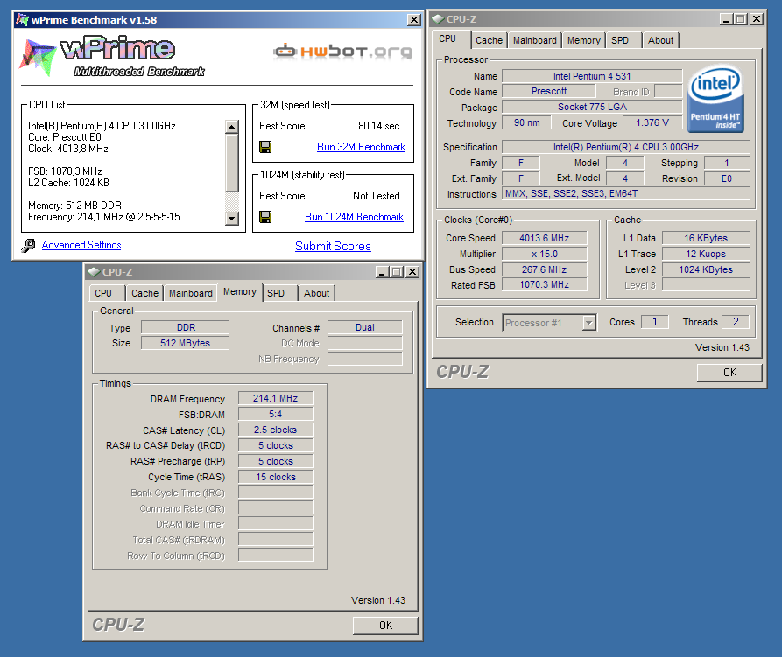782x657 pixels.
Task: Click the Name field Intel Pentium 4 531
Action: click(x=592, y=76)
